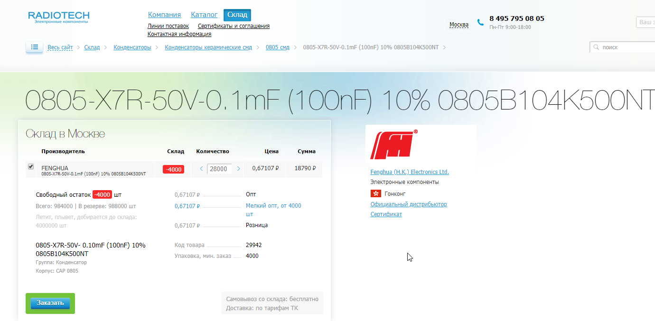Click the phone handset icon
This screenshot has width=655, height=321.
tap(480, 22)
